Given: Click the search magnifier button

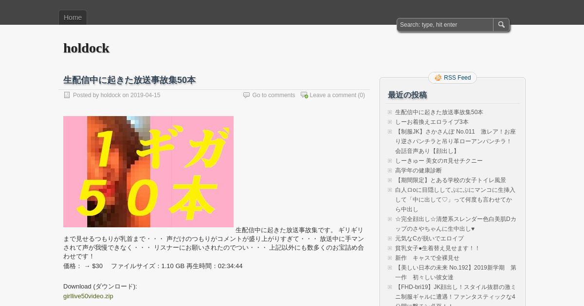Looking at the screenshot, I should point(501,25).
